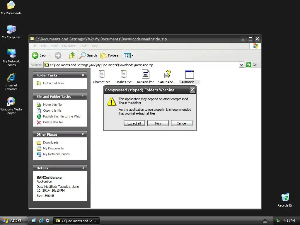Click Move this file link
Image resolution: width=300 pixels, height=225 pixels.
coord(52,105)
